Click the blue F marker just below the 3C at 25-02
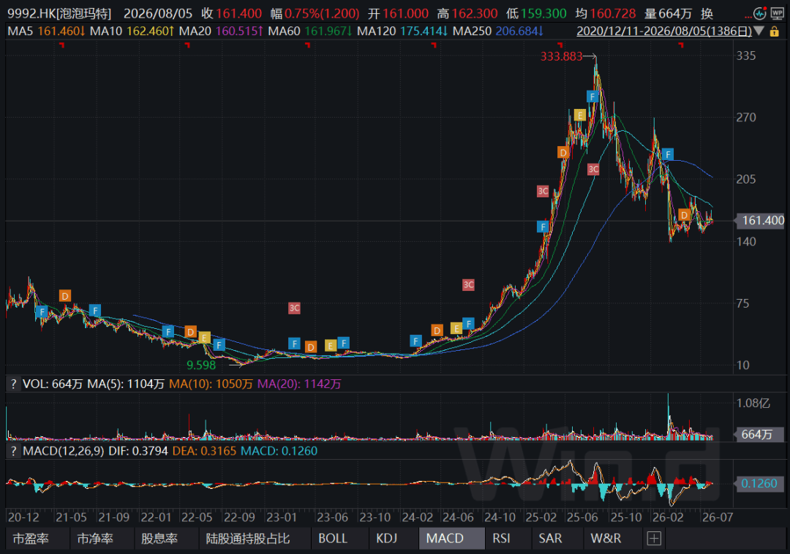 543,227
